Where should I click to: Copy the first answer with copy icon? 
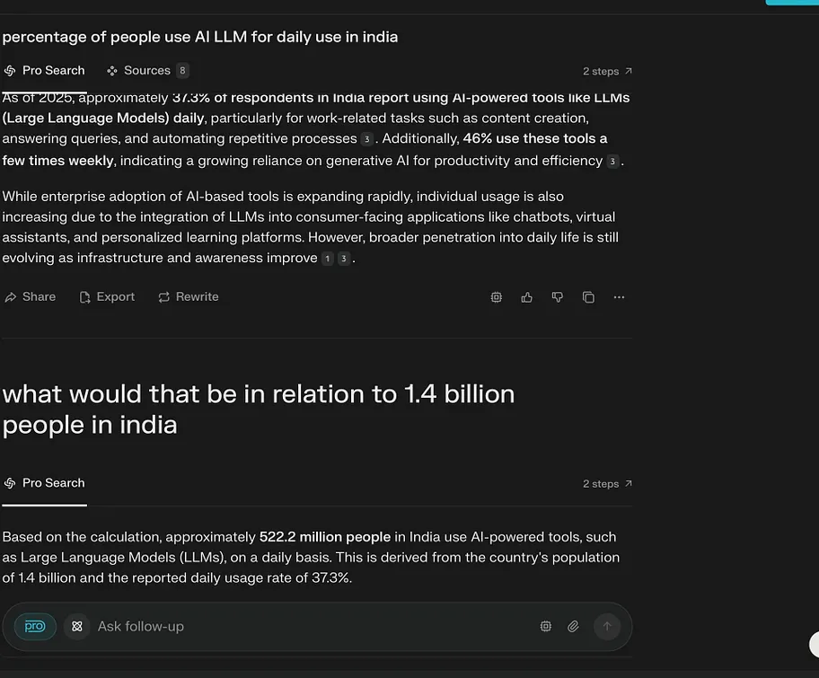588,297
